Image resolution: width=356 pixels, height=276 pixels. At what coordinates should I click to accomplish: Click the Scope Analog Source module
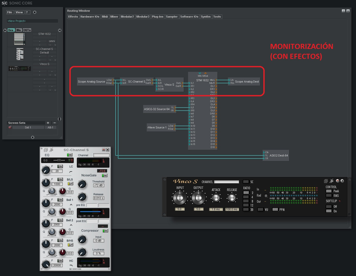[95, 82]
